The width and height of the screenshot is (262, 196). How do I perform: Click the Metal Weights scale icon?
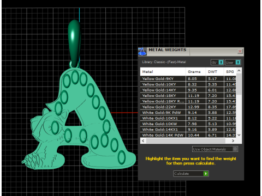(142, 52)
